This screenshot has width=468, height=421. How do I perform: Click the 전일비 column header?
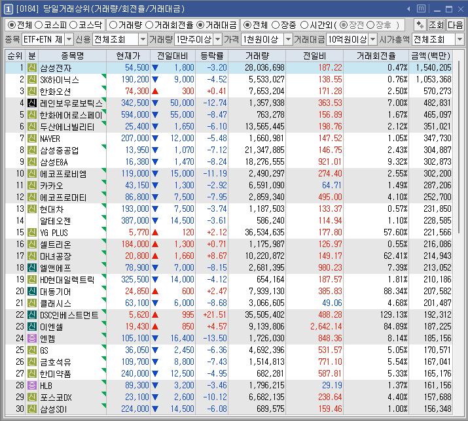pos(315,56)
